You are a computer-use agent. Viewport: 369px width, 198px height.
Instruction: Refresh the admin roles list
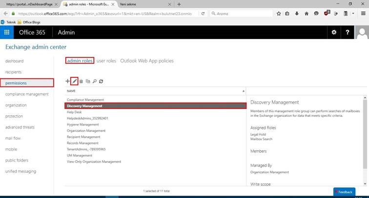click(101, 81)
